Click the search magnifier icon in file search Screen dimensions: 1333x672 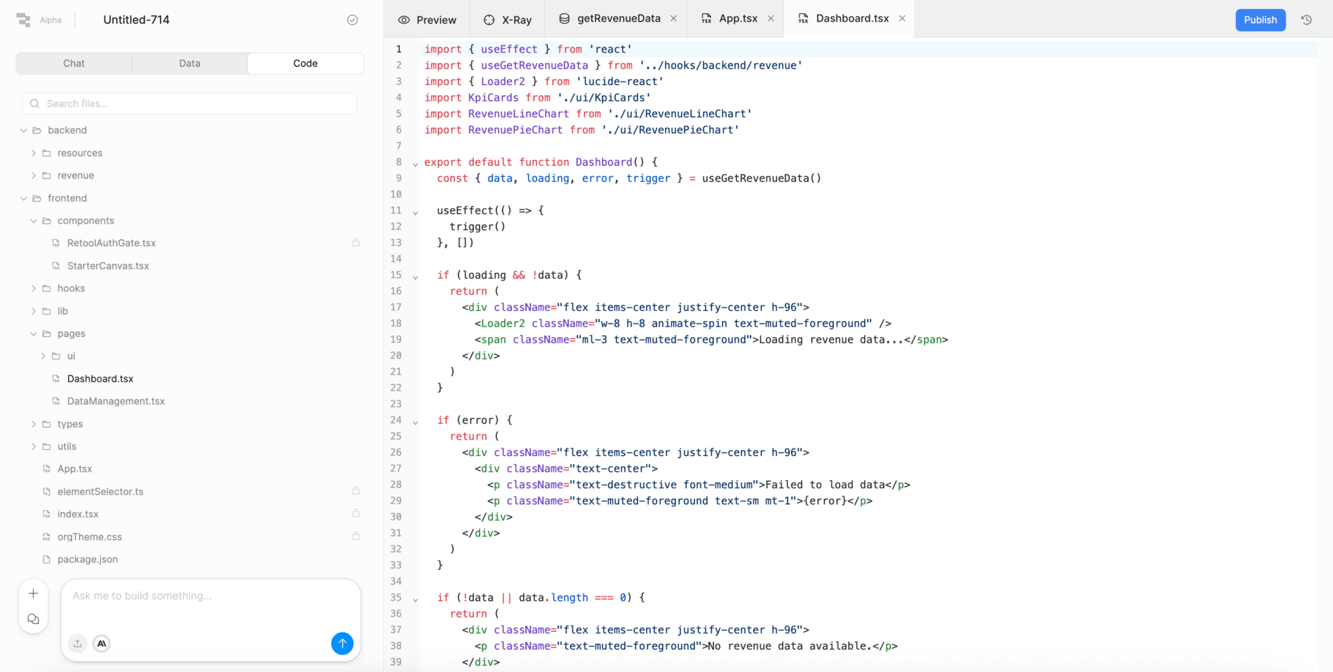pos(35,104)
